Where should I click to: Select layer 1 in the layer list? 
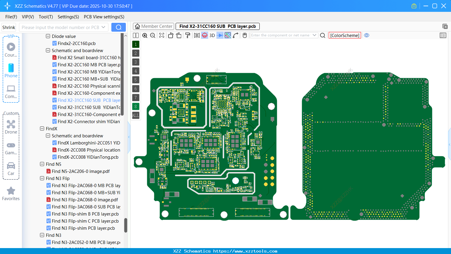[x=135, y=44]
